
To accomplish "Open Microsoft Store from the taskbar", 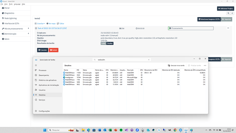I will (x=94, y=130).
